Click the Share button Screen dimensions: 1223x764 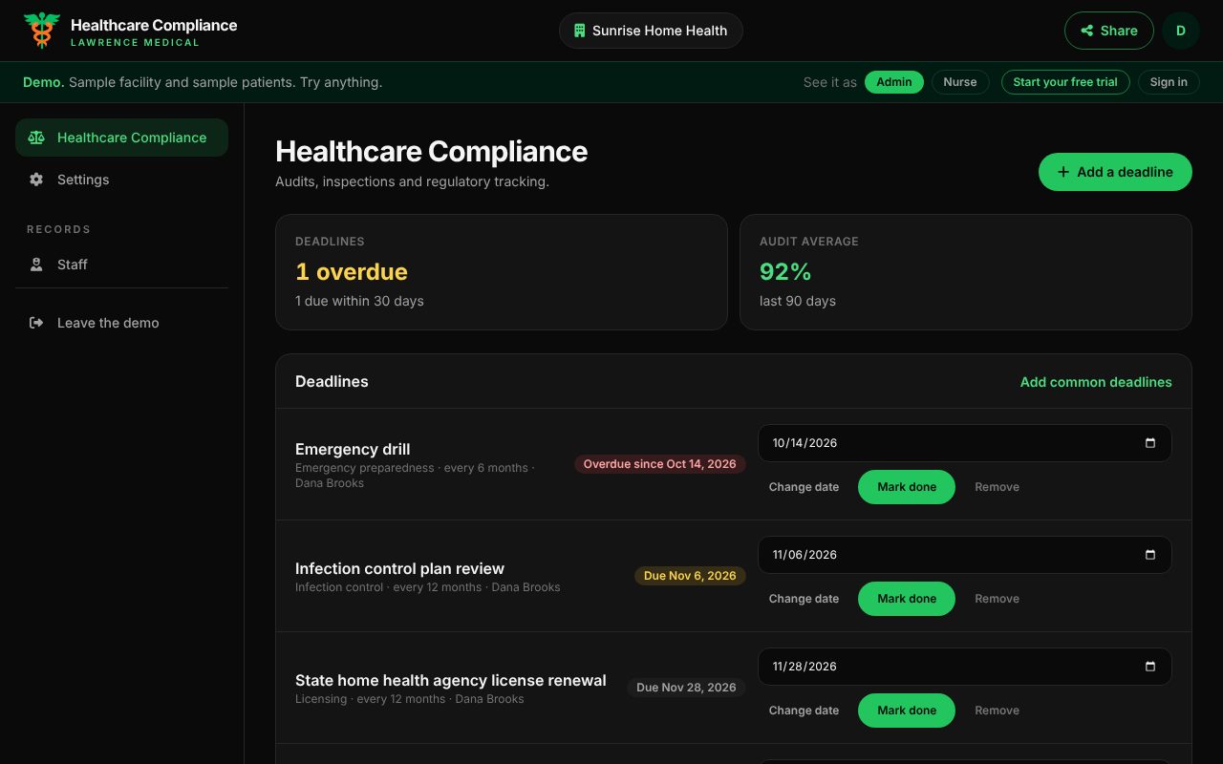(1108, 31)
